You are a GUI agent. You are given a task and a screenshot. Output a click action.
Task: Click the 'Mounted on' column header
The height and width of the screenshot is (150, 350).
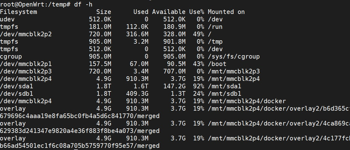226,12
